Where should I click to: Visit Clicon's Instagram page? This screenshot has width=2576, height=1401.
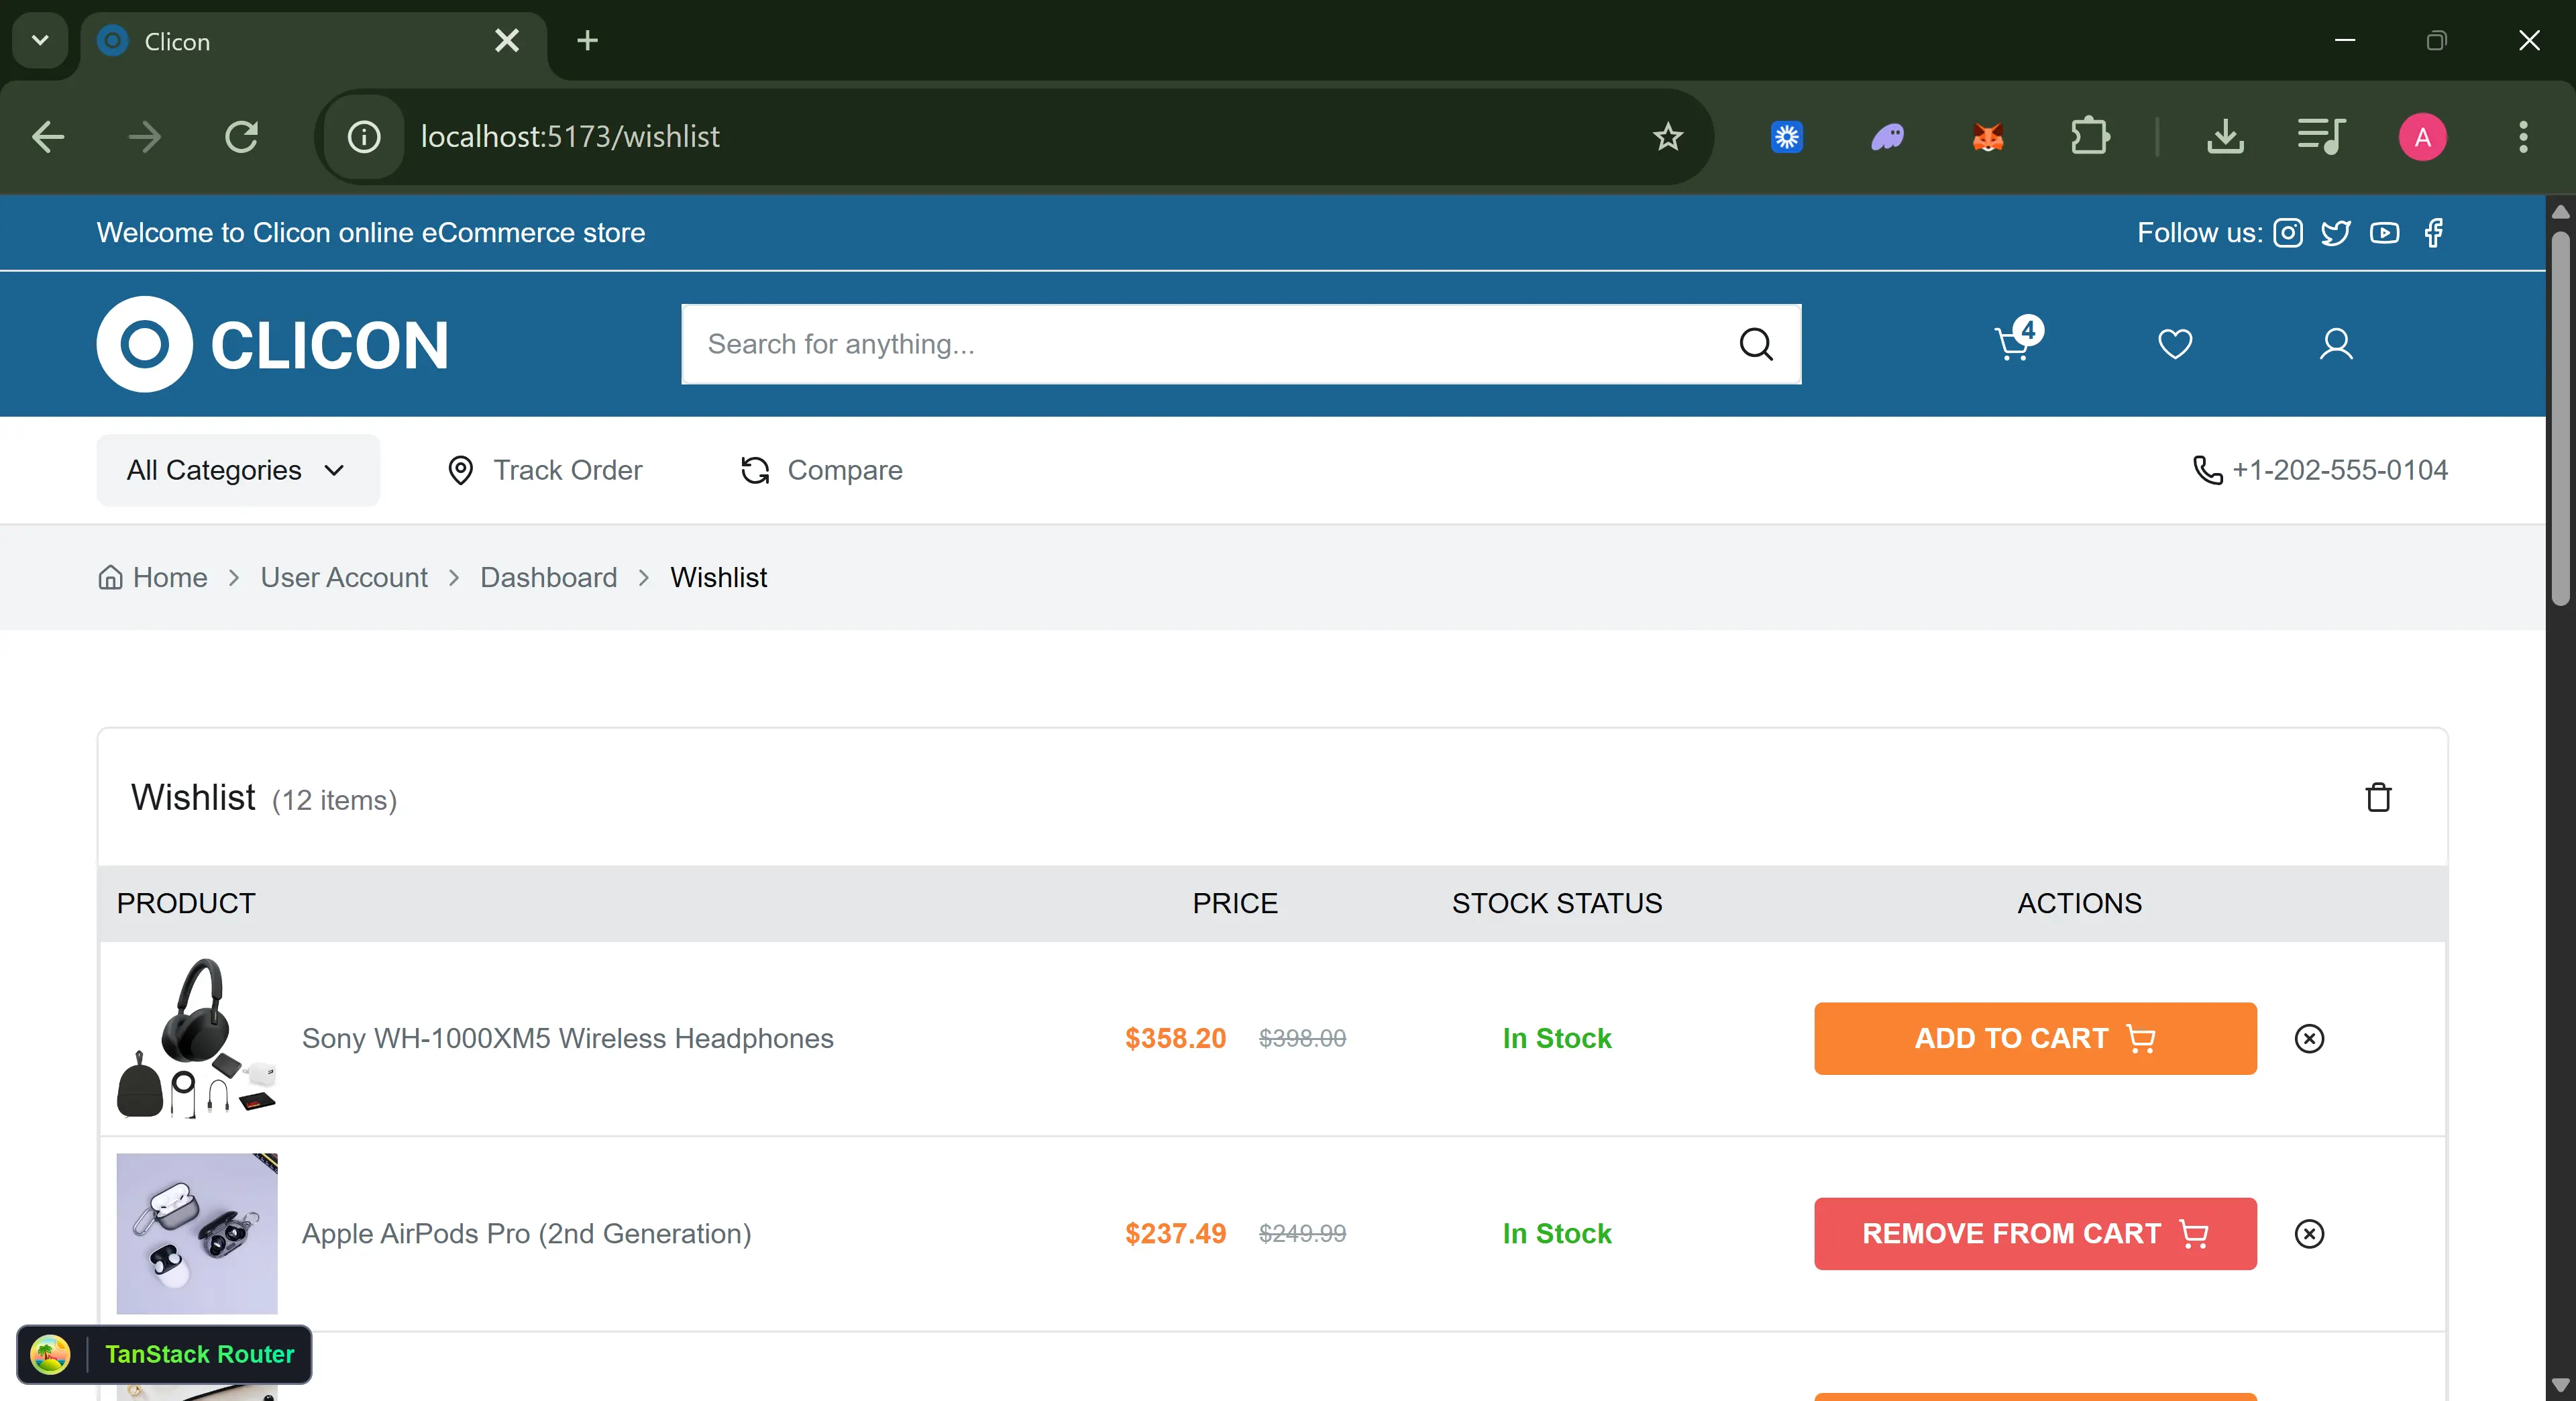(x=2288, y=233)
